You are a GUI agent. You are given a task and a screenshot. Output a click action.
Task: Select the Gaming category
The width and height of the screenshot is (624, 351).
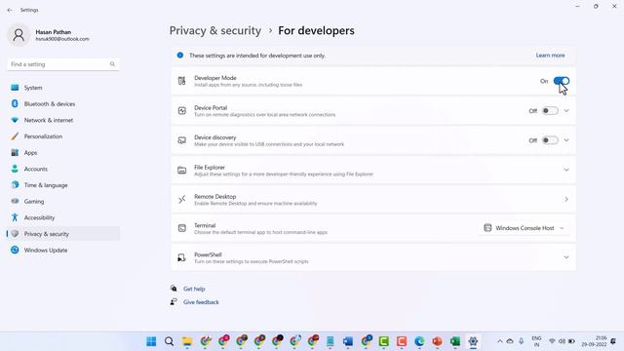63,202
